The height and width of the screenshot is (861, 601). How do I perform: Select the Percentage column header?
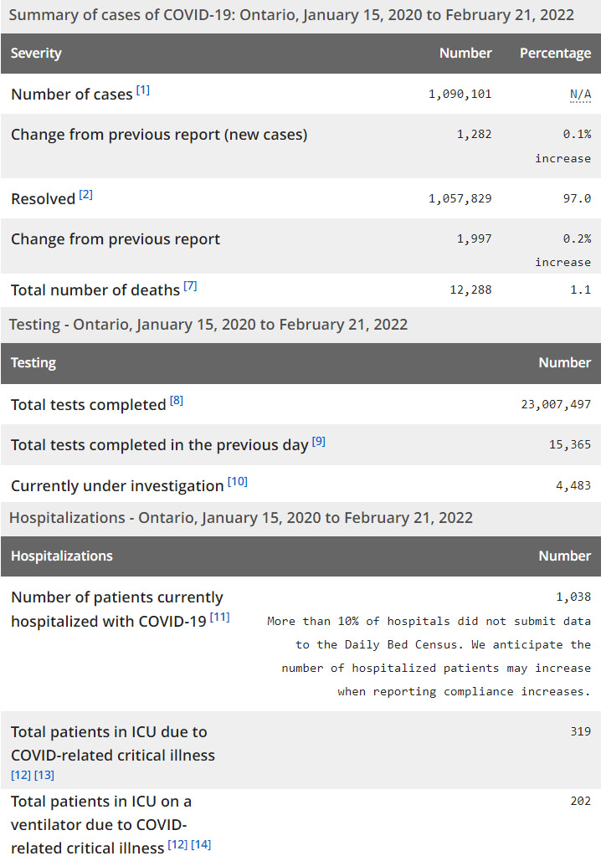pos(555,54)
